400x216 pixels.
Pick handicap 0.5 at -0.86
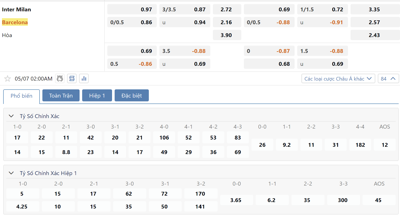(132, 64)
